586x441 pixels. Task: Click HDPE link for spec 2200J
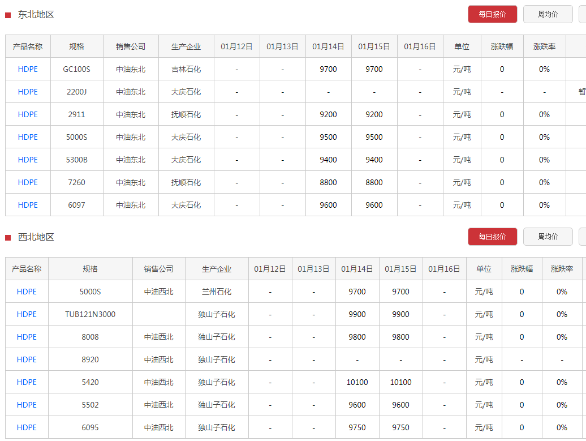click(28, 92)
